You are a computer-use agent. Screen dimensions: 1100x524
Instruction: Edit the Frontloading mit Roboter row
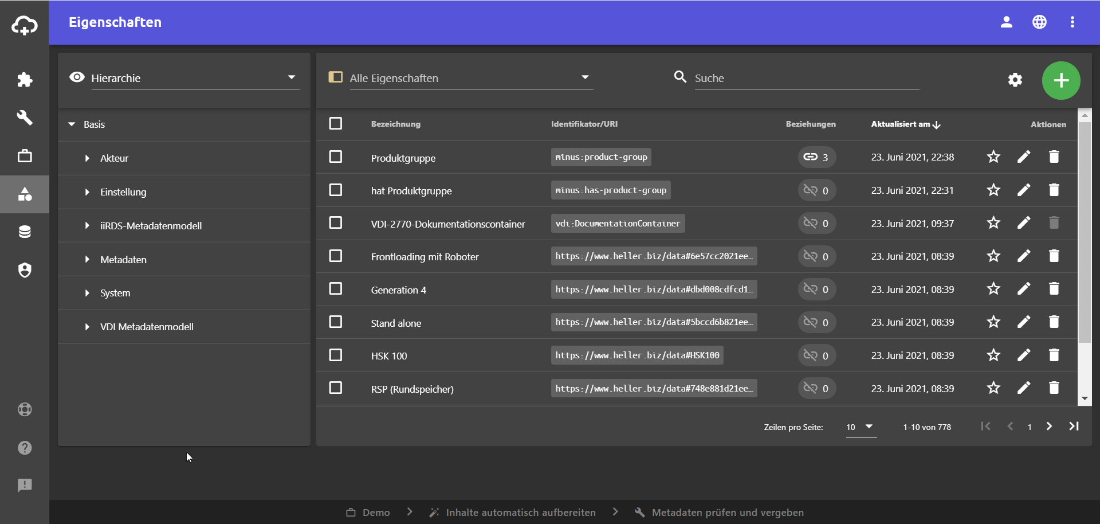[x=1024, y=256]
